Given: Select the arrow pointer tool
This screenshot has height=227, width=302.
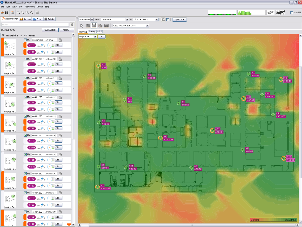Looking at the screenshot, I should coord(82,25).
